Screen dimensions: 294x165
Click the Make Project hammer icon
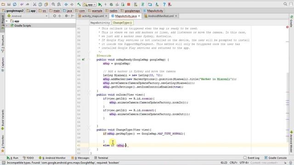79,4
